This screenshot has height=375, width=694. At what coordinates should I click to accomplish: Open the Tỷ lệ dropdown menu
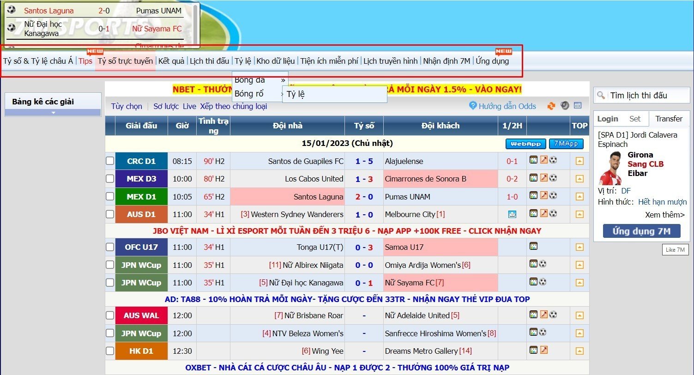[242, 61]
